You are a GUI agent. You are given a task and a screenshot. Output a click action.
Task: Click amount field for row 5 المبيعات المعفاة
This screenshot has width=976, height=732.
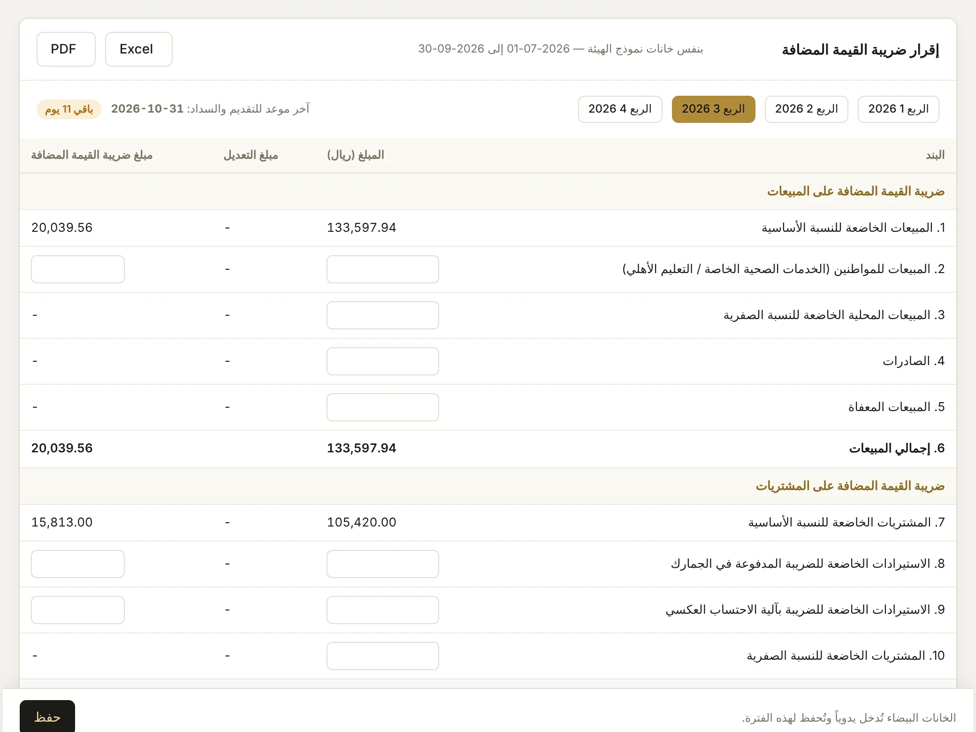(x=382, y=407)
